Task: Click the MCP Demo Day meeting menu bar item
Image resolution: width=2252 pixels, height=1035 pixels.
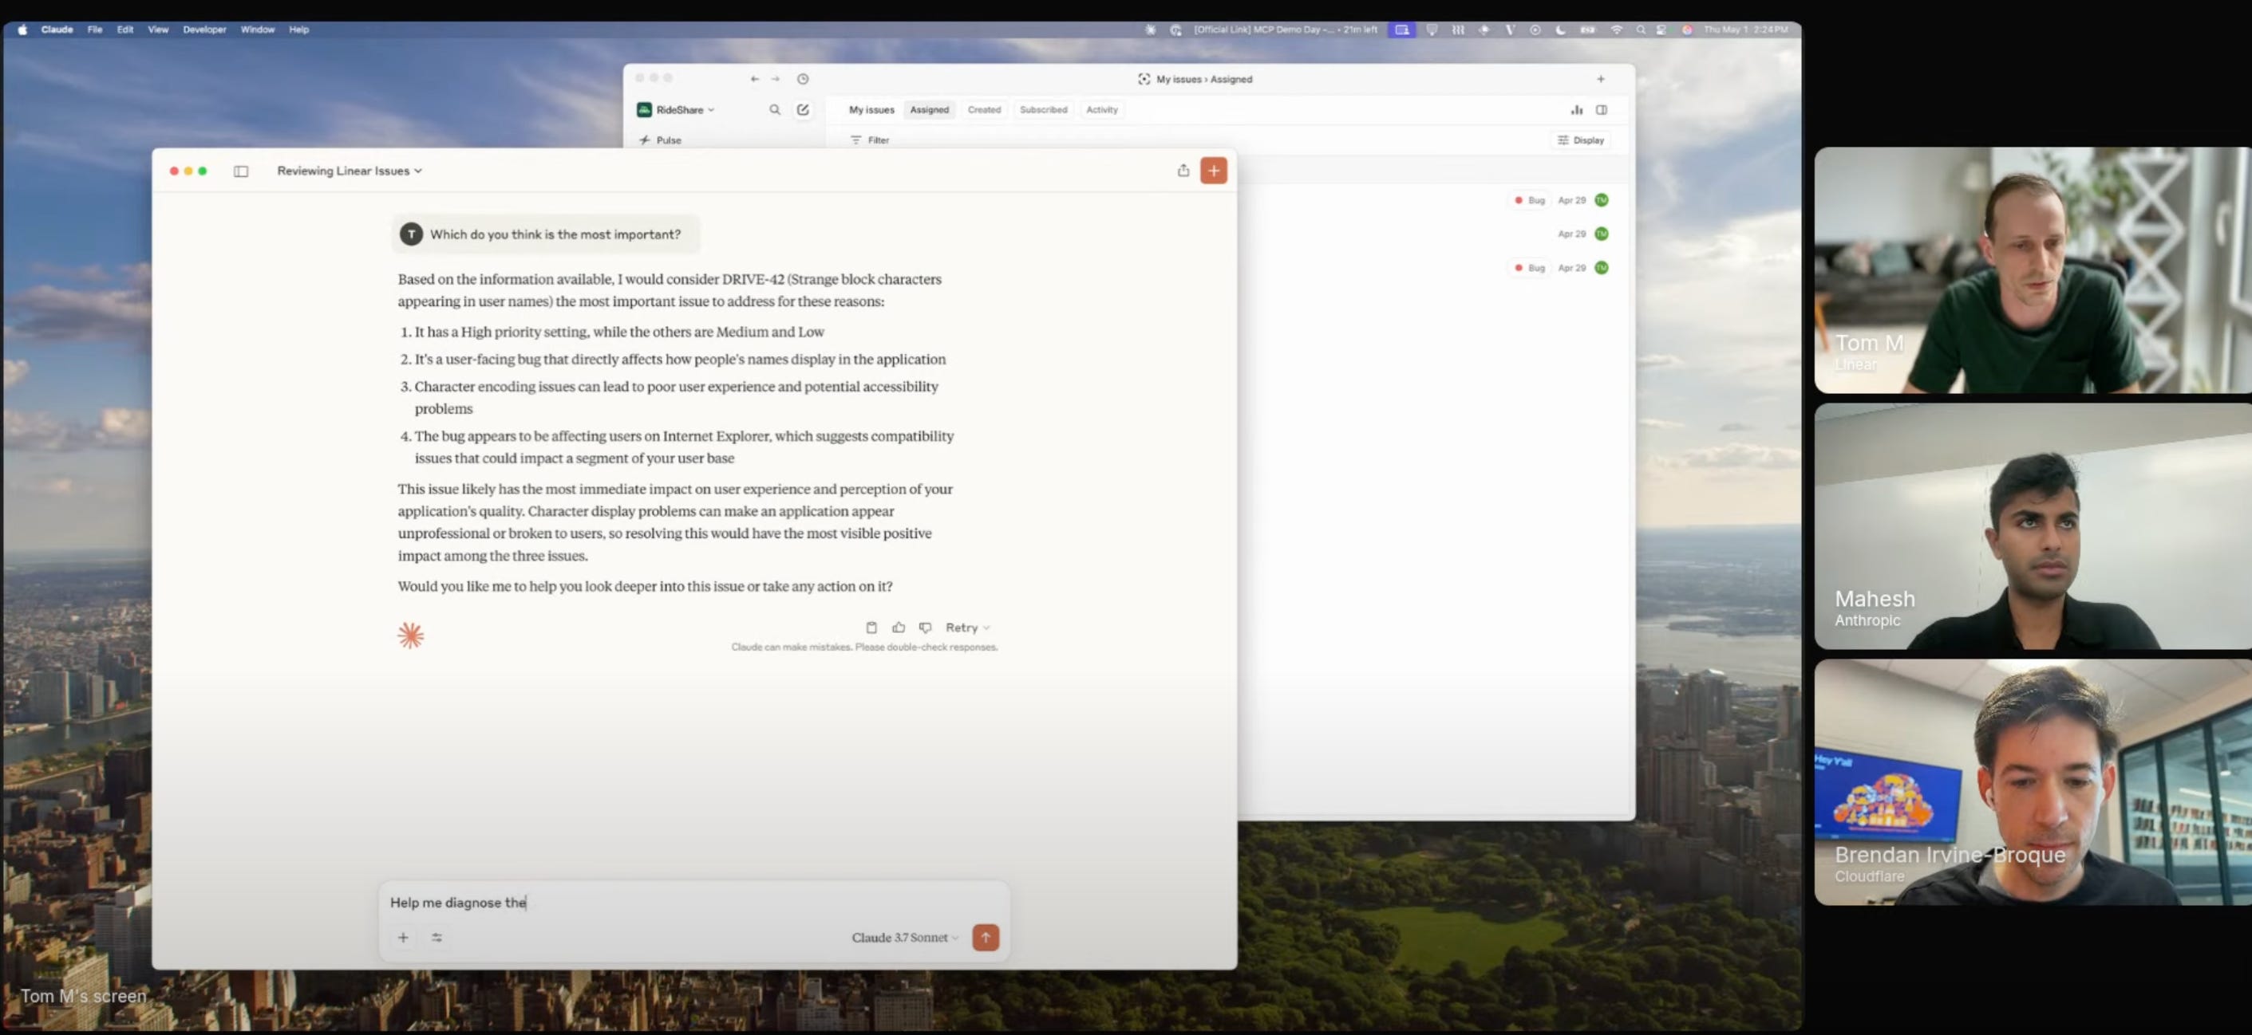Action: 1284,30
